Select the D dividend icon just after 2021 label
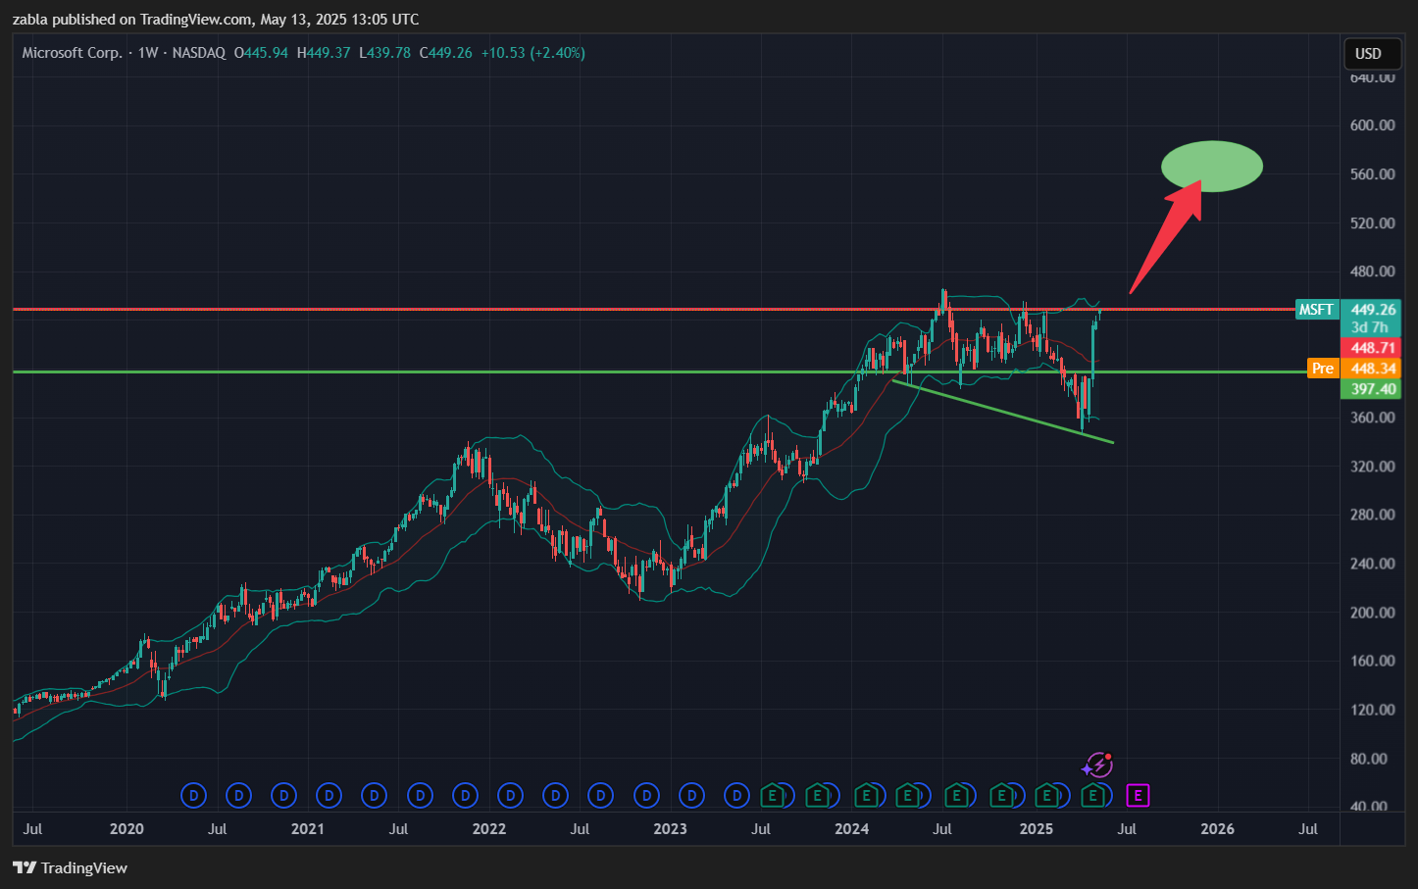This screenshot has width=1418, height=889. [x=329, y=795]
